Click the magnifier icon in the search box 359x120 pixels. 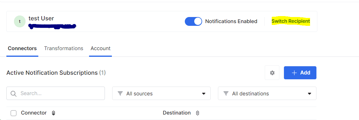pyautogui.click(x=14, y=94)
